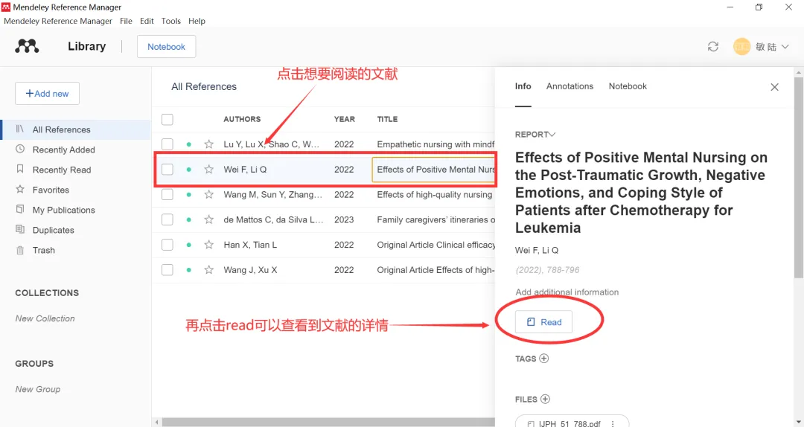This screenshot has height=427, width=804.
Task: Click unread dot for Lu Y row
Action: (x=188, y=144)
